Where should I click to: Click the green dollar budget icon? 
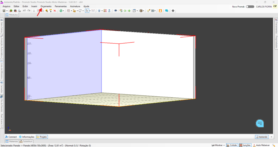(61, 11)
